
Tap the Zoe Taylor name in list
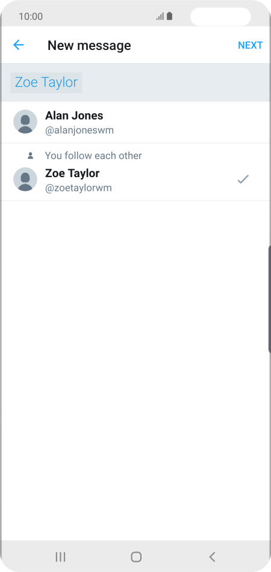click(x=72, y=173)
